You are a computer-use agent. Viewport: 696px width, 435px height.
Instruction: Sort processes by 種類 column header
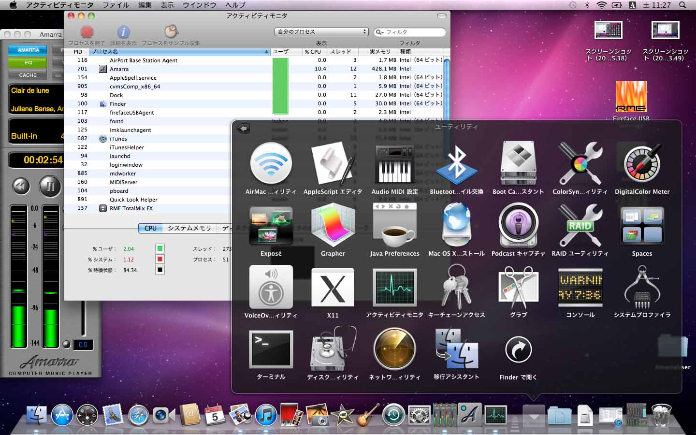tap(420, 51)
